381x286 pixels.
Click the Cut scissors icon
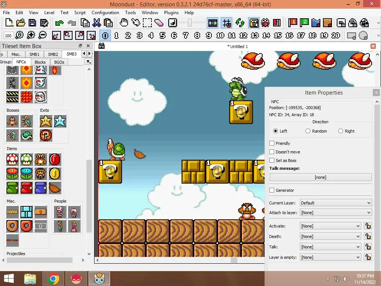[96, 23]
